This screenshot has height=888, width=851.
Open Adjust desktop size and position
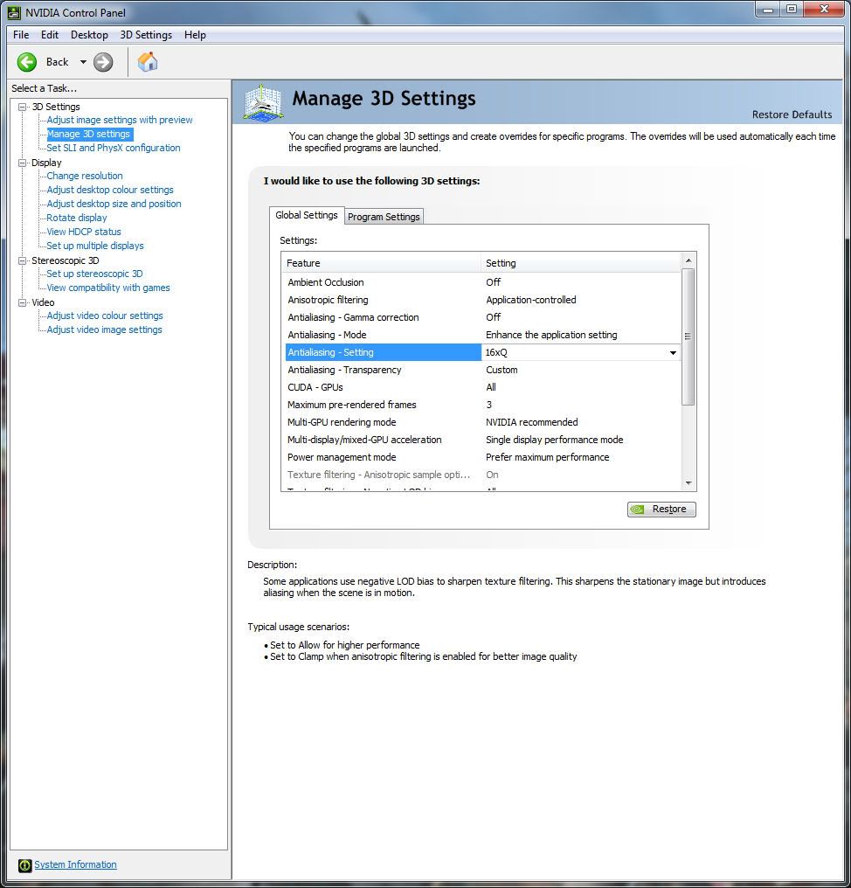pos(114,204)
